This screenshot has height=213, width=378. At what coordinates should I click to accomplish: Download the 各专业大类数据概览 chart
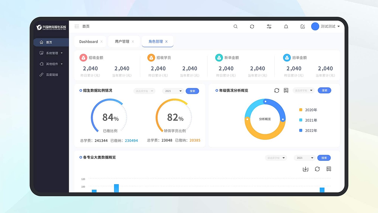(306, 169)
